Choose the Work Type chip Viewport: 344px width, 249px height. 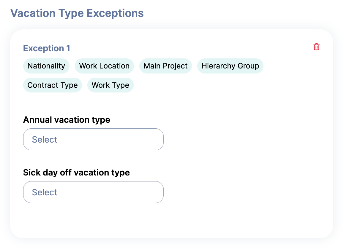(x=111, y=85)
